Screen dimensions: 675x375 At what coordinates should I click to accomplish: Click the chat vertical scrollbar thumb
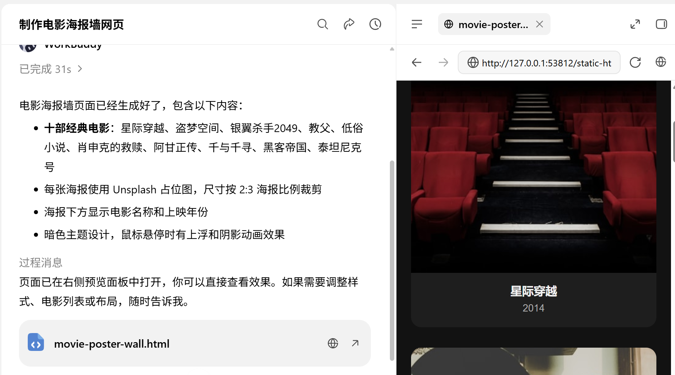pos(392,260)
